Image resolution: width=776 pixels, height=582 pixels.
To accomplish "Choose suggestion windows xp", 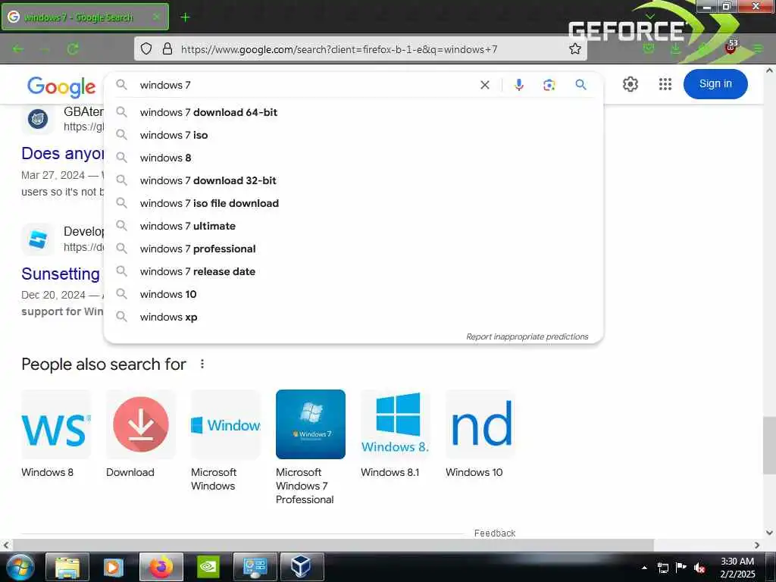I will [x=353, y=318].
